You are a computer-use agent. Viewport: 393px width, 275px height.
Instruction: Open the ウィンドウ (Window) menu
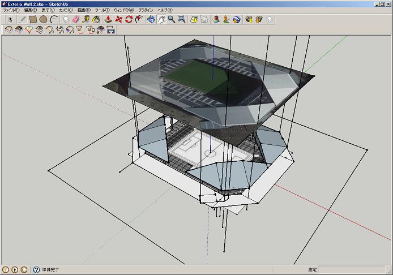click(123, 10)
